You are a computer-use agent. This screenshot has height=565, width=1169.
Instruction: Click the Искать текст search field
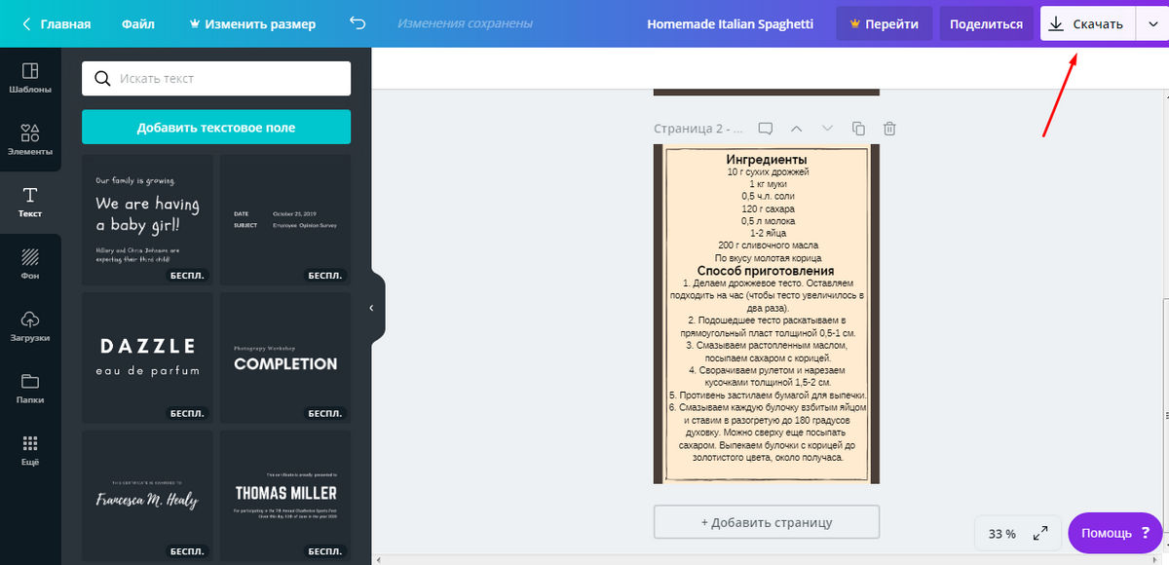click(215, 78)
